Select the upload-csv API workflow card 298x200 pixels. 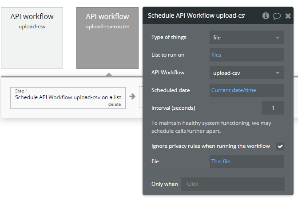coord(32,38)
